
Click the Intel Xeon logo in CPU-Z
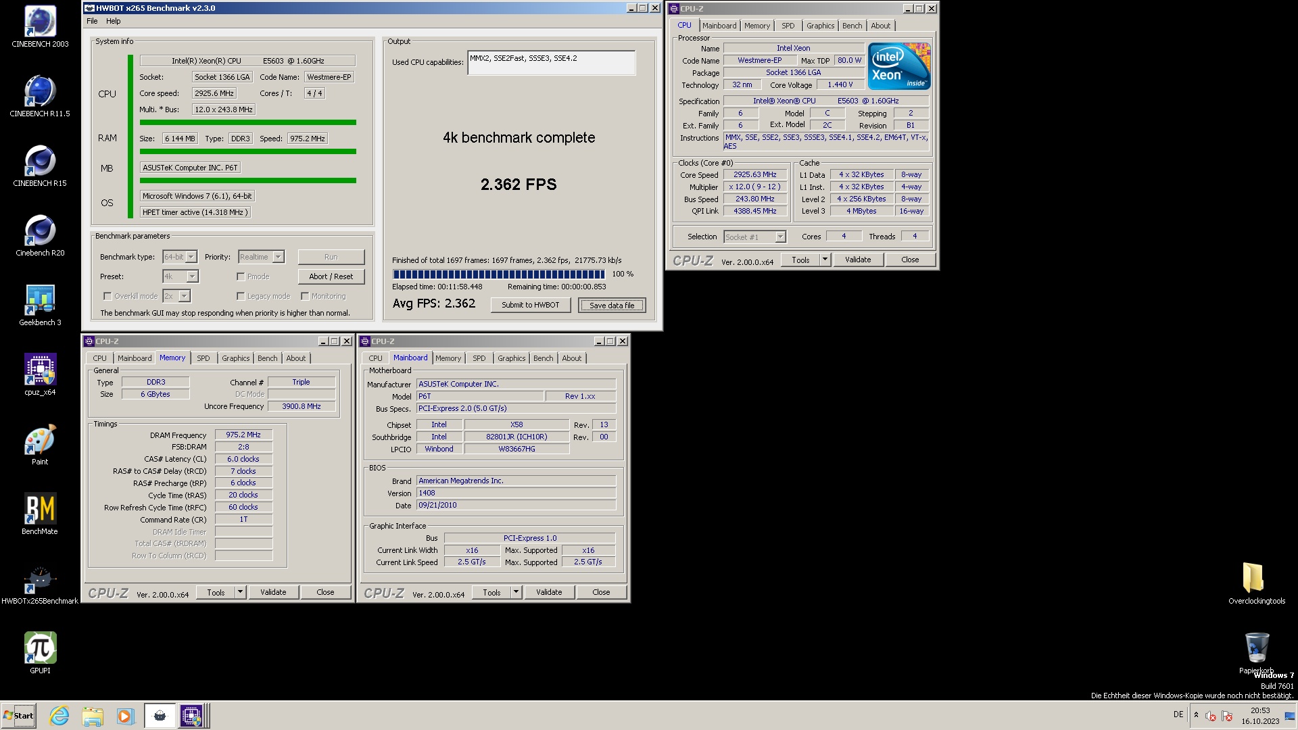899,66
